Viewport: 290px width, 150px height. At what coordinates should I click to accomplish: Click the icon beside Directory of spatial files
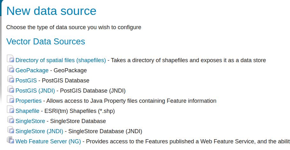[x=11, y=59]
